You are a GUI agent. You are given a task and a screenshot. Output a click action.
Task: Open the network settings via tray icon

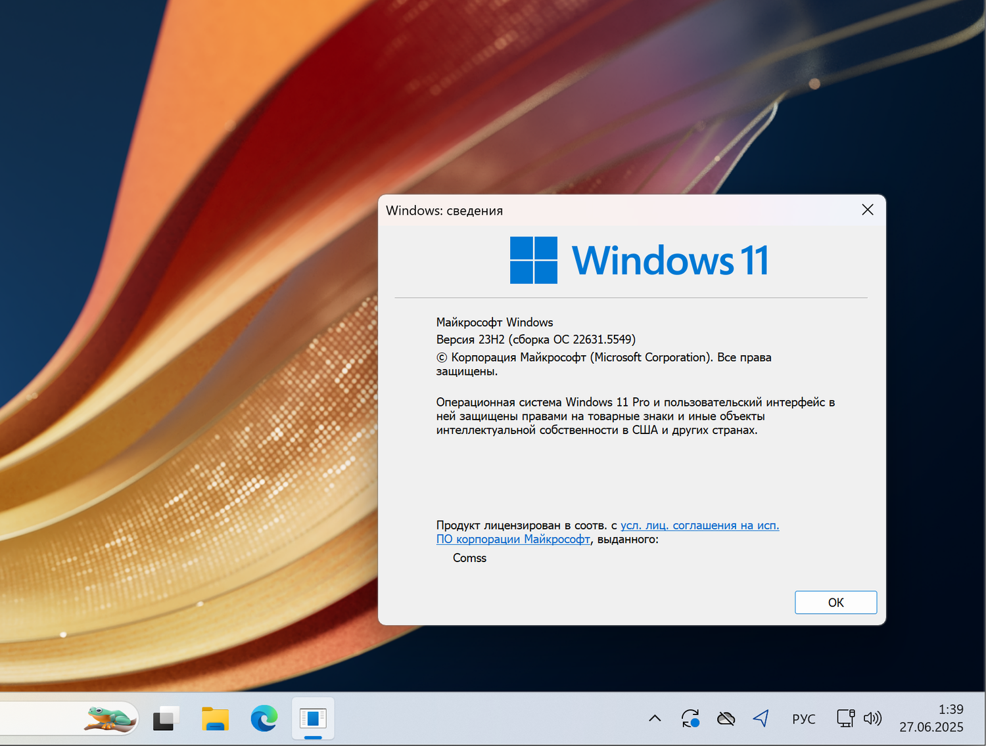pyautogui.click(x=845, y=718)
